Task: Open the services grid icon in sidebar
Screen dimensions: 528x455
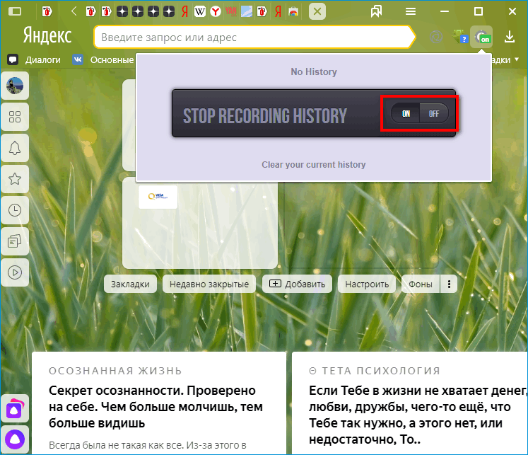Action: click(x=15, y=117)
